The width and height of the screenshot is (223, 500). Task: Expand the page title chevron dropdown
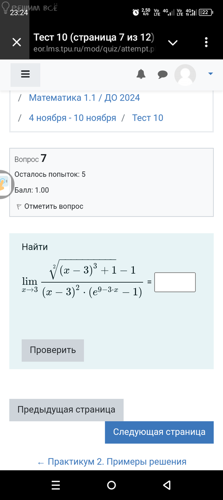[173, 43]
